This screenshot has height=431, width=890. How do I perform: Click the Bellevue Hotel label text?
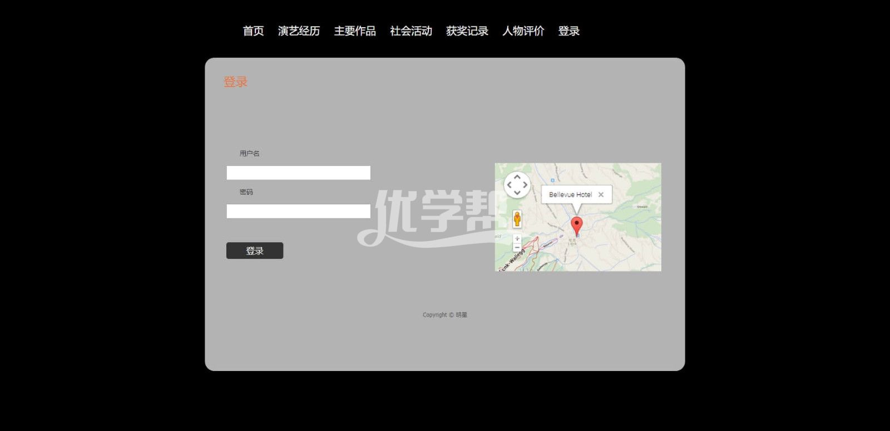coord(570,195)
